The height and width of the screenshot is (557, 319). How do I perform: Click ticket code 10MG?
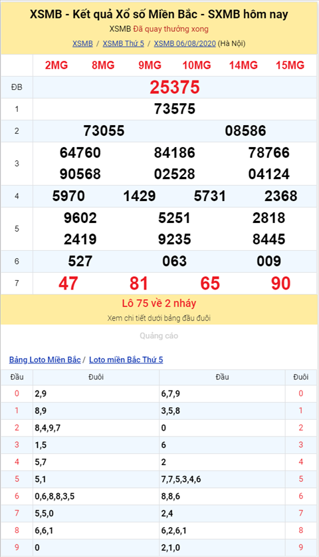197,65
